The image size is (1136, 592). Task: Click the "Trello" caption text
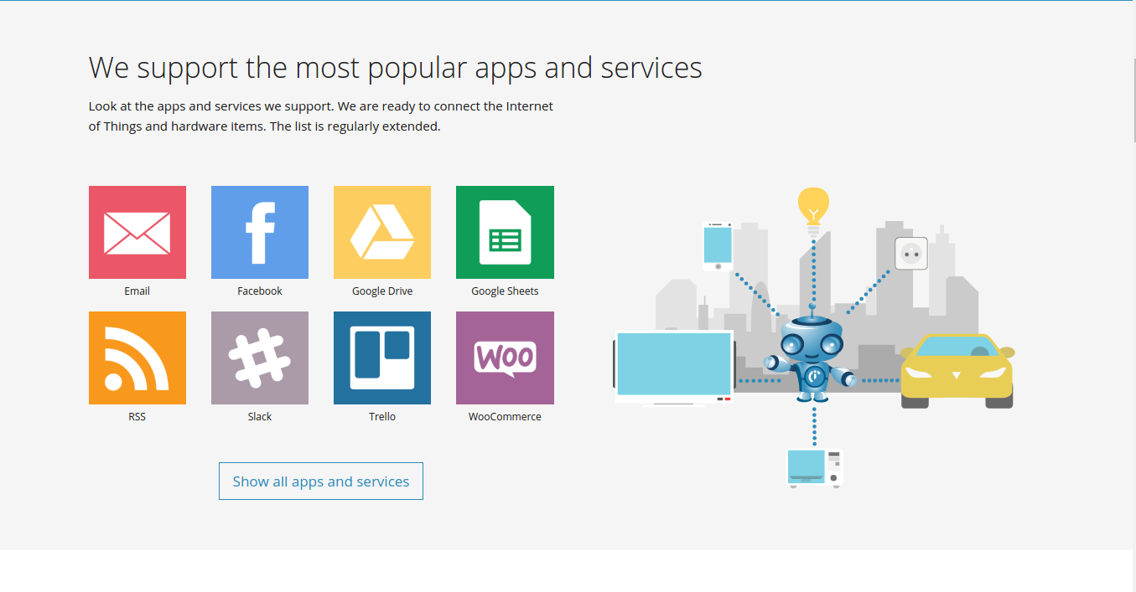click(x=382, y=417)
